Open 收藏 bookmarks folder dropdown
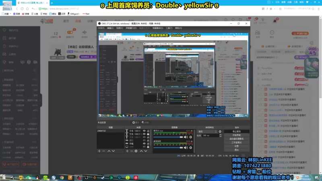322x181 pixels. 6,14
